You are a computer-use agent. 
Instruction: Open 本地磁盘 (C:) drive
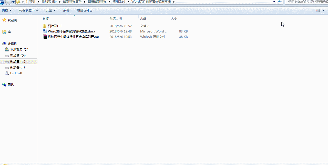click(19, 50)
